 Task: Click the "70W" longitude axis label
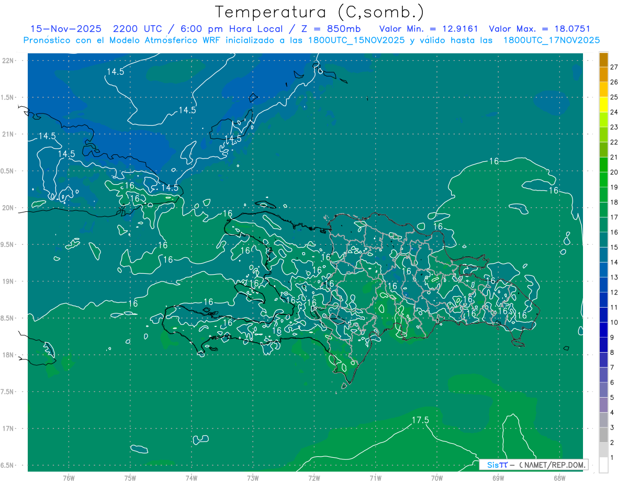click(437, 478)
